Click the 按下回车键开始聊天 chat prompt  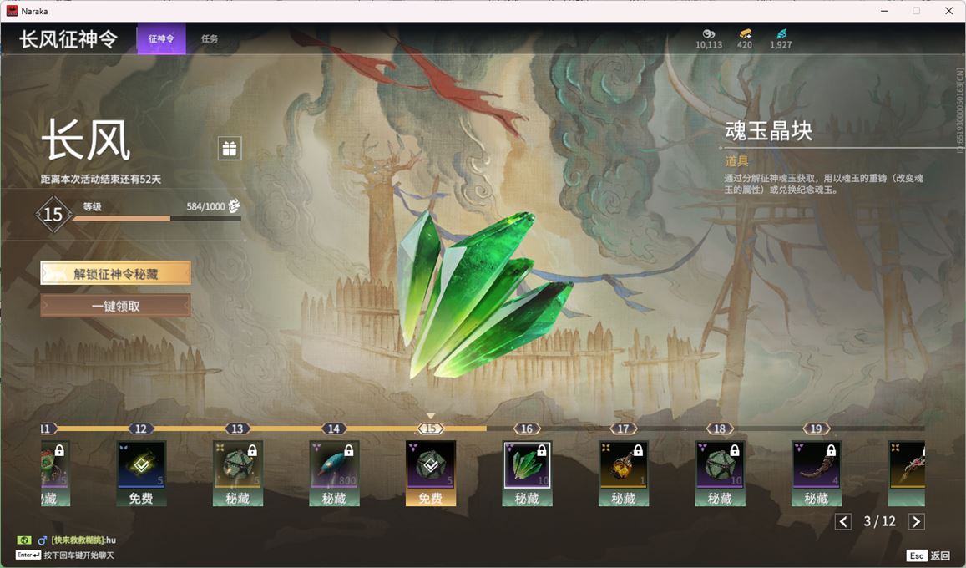point(78,555)
